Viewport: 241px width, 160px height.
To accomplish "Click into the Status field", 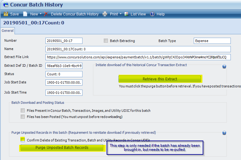I will click(64, 74).
